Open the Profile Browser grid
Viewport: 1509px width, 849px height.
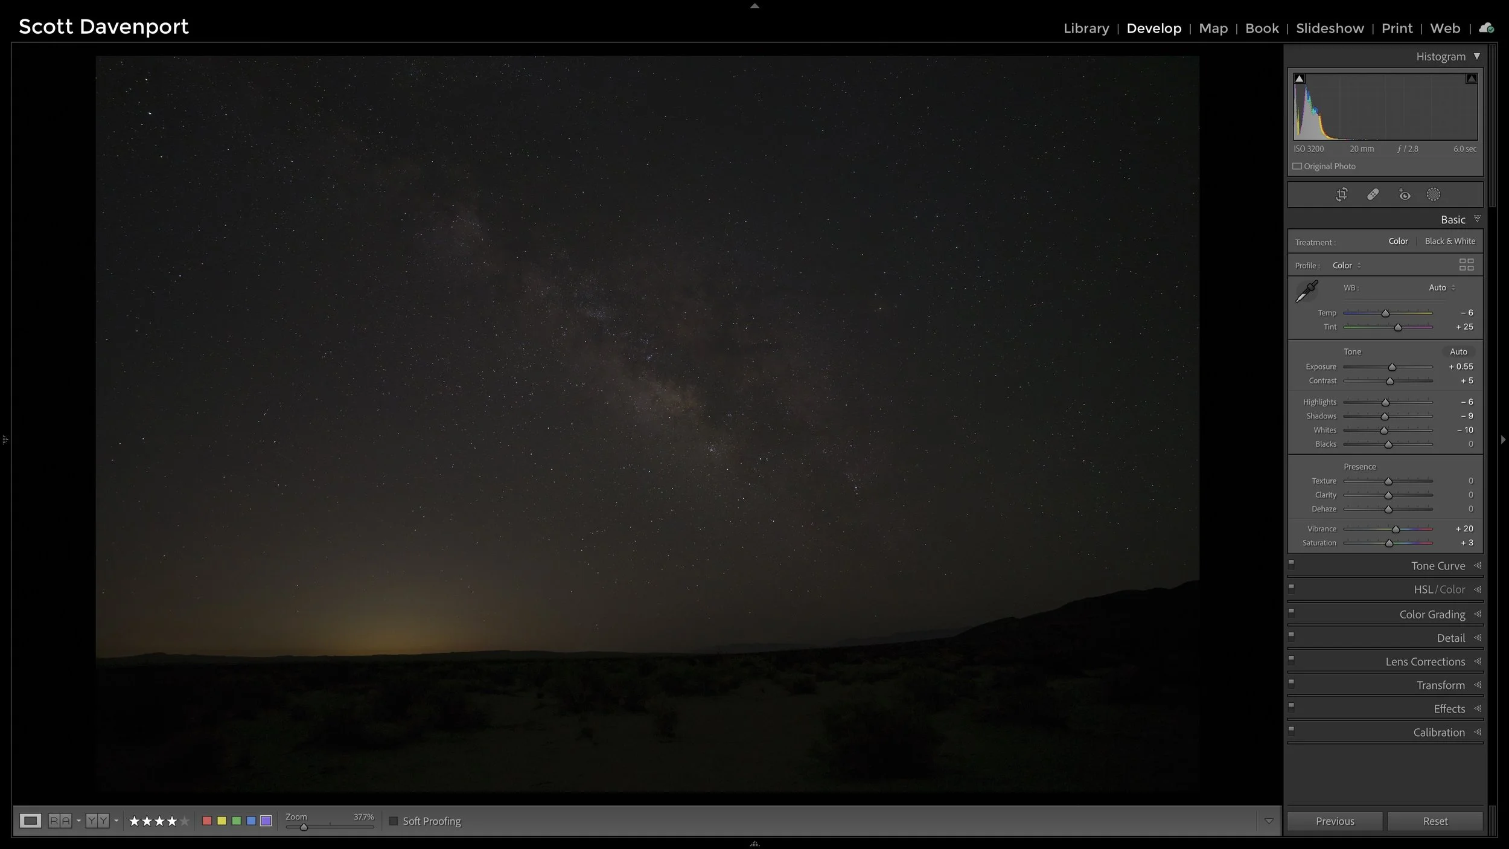coord(1466,264)
